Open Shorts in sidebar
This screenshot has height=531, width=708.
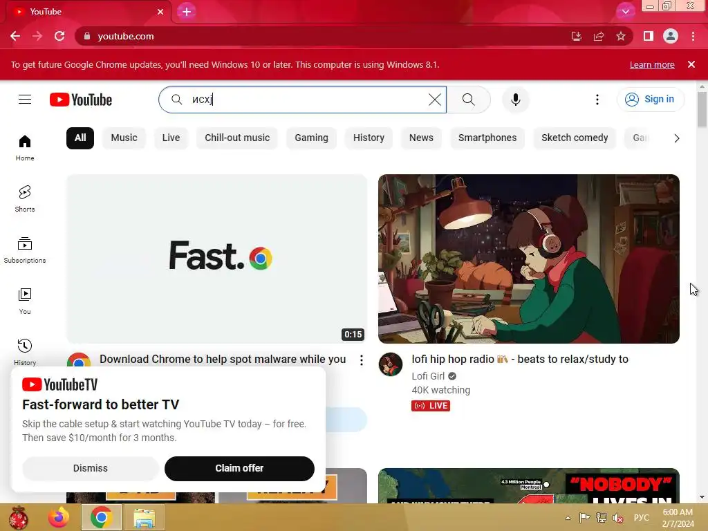click(25, 198)
